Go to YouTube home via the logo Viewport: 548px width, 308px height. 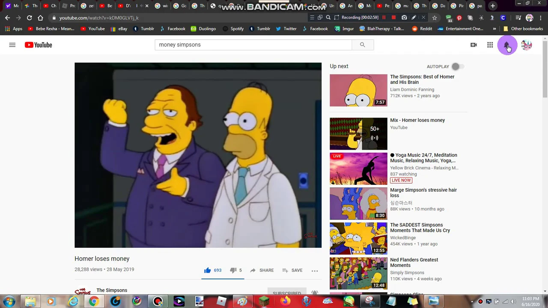tap(38, 45)
